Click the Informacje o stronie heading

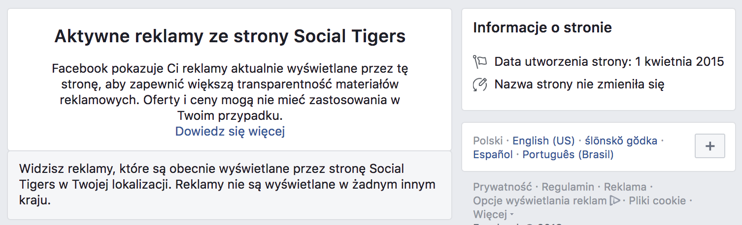pos(542,28)
